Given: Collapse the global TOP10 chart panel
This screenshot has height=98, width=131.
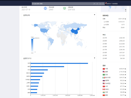Looking at the screenshot, I should [x=95, y=58].
